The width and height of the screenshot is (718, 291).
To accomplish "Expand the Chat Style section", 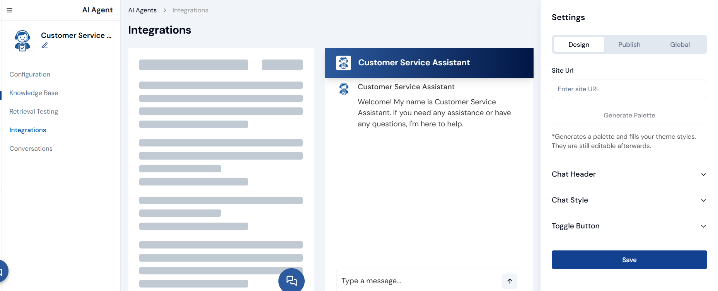I will pos(629,200).
